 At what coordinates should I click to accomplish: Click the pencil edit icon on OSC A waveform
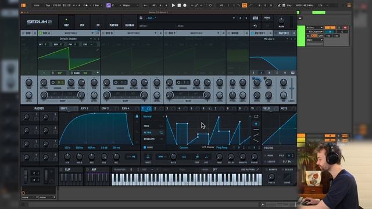click(x=97, y=49)
